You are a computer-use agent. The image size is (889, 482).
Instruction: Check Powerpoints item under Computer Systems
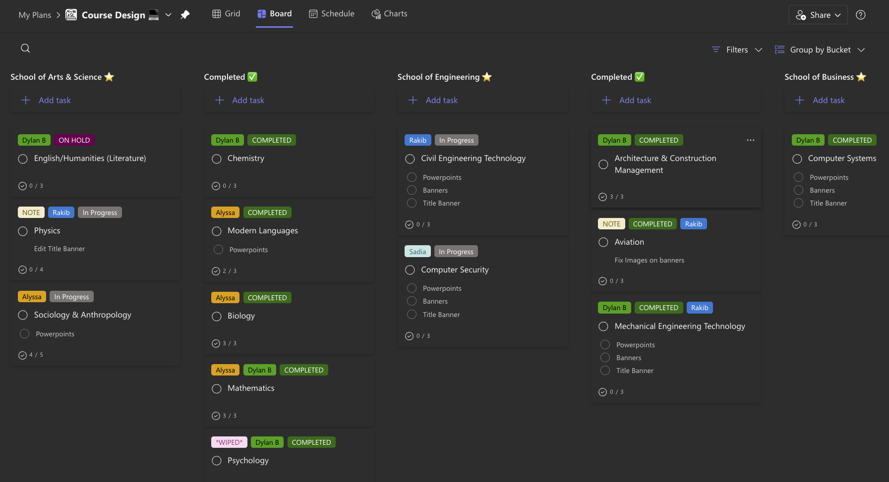(x=798, y=177)
